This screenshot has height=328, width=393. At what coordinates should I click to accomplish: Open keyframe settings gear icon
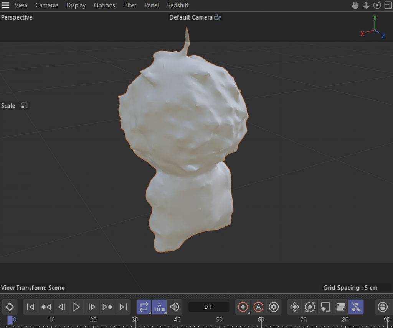pos(273,307)
